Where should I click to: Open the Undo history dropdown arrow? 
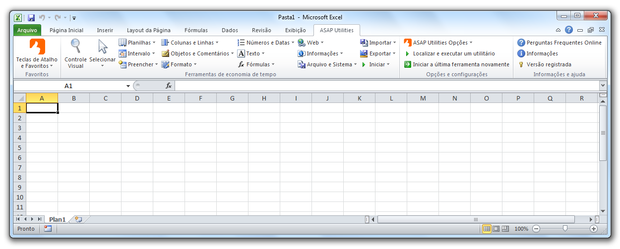pos(49,18)
